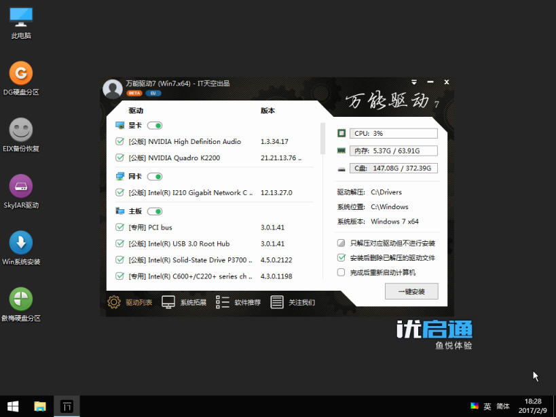Click version 12.13.27.0 value
556x417 pixels.
276,193
